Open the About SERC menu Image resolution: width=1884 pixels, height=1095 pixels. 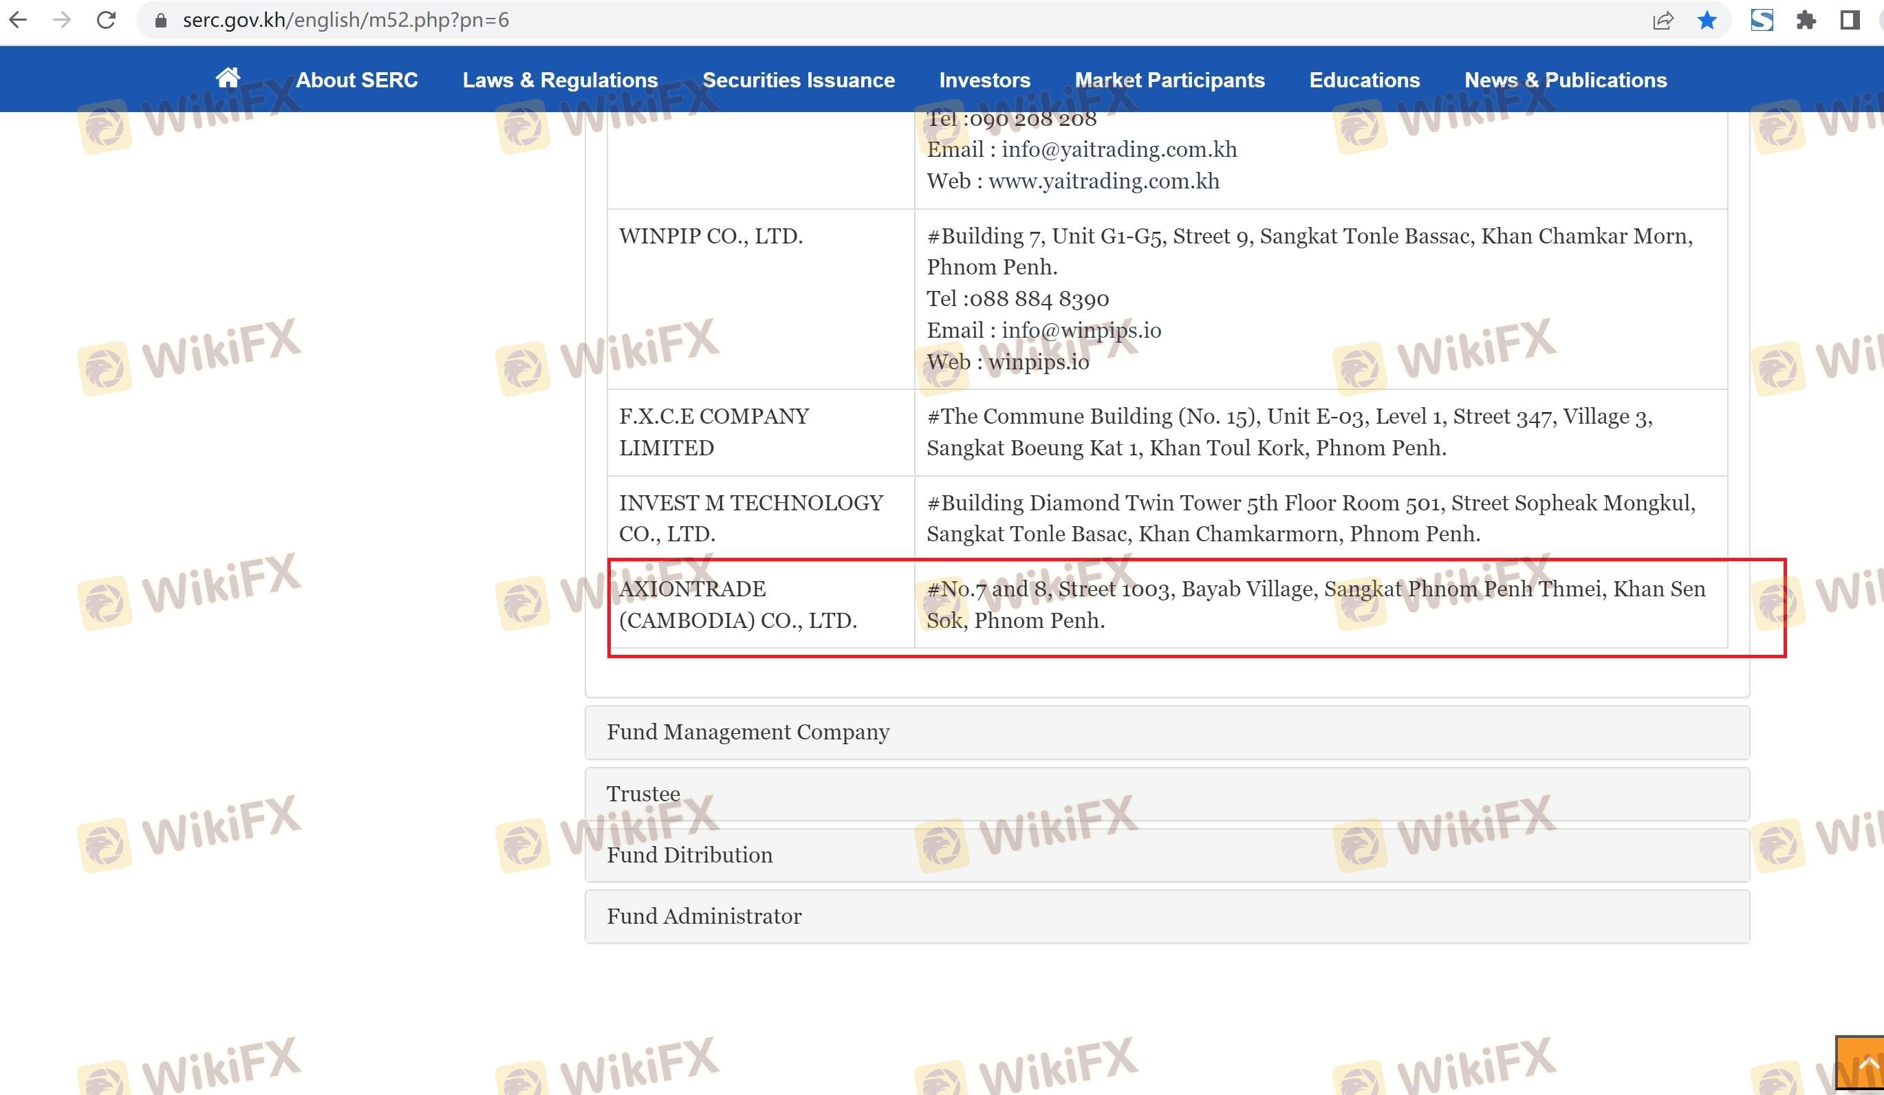(x=356, y=80)
